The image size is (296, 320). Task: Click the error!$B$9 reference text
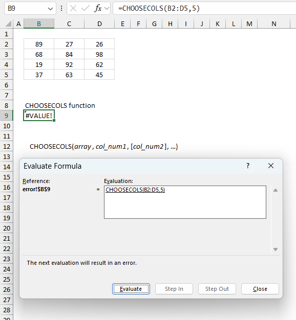click(x=36, y=189)
